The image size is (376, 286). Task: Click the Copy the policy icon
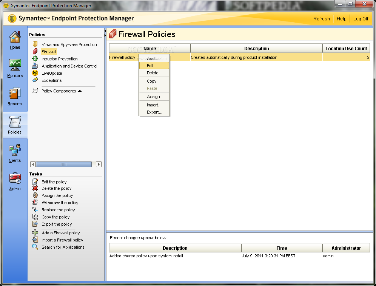35,217
